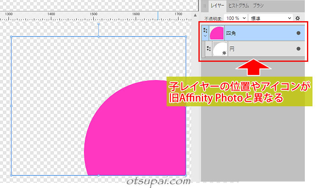Collapse the 四角 layer's child layers
This screenshot has height=188, width=318.
206,36
